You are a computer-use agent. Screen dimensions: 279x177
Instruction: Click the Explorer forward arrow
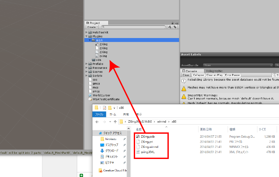click(104, 122)
